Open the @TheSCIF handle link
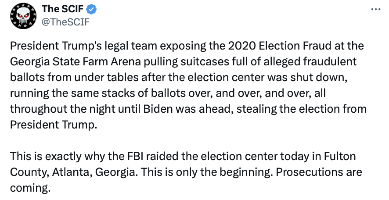The height and width of the screenshot is (200, 389). pyautogui.click(x=65, y=21)
